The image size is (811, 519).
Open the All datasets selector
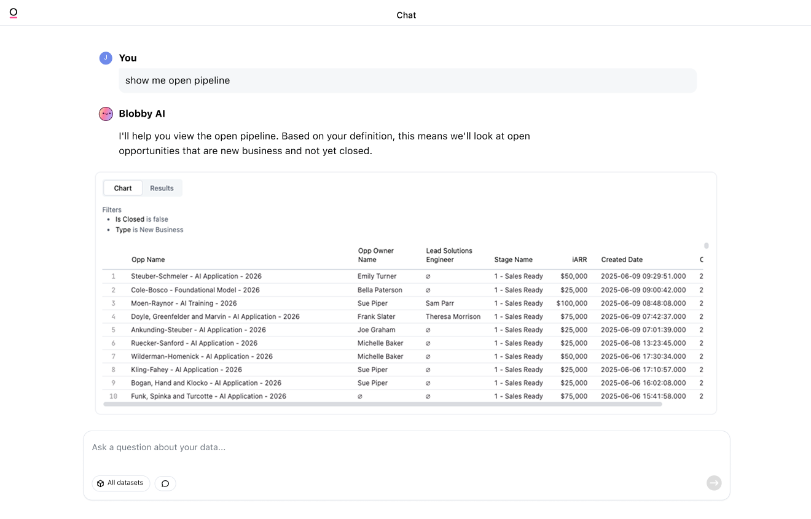pyautogui.click(x=121, y=483)
